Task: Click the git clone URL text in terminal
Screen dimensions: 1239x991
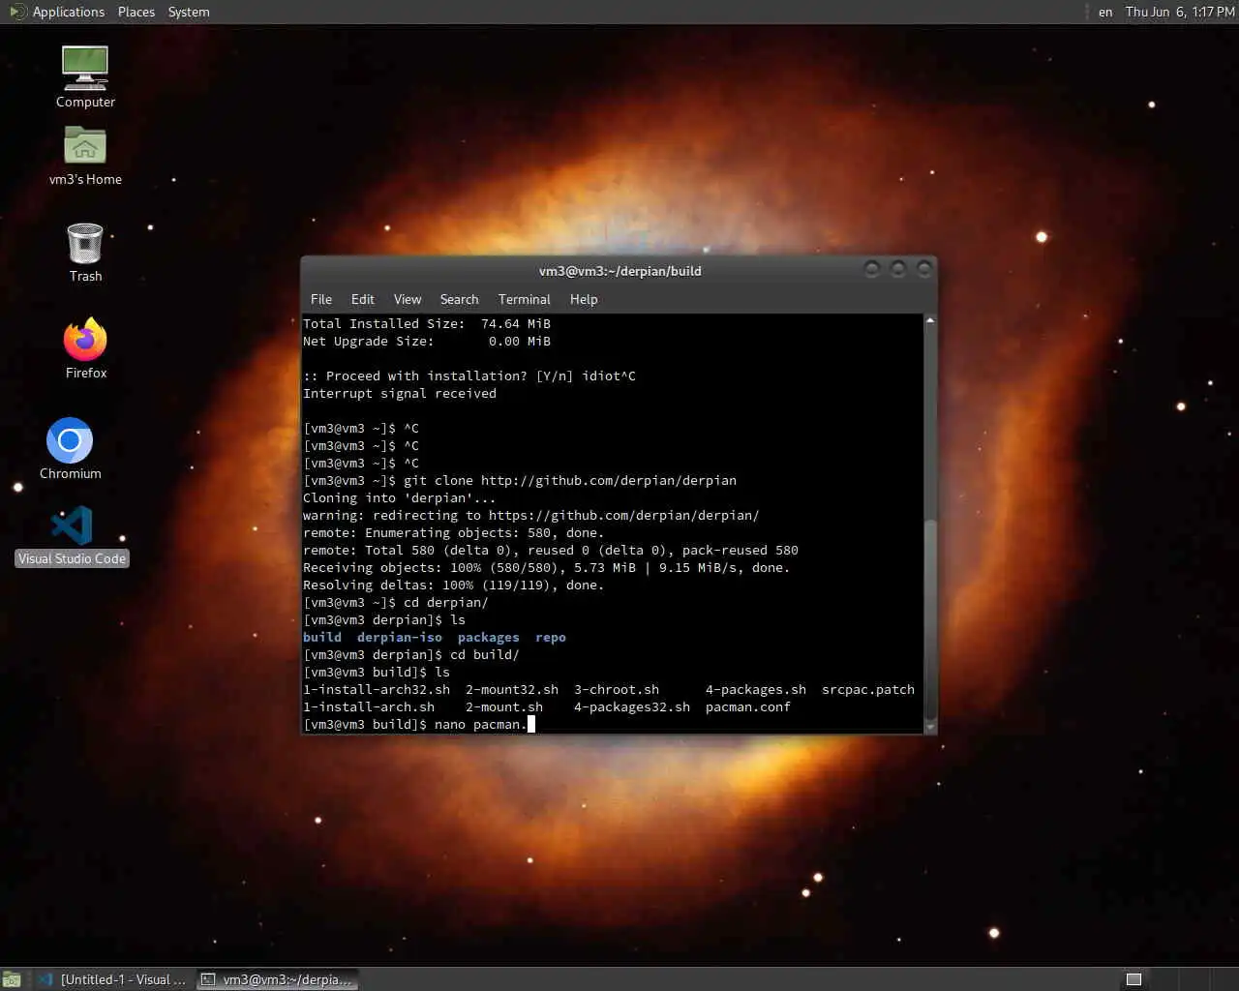Action: [609, 481]
